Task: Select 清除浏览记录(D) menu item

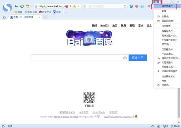Action: [167, 58]
